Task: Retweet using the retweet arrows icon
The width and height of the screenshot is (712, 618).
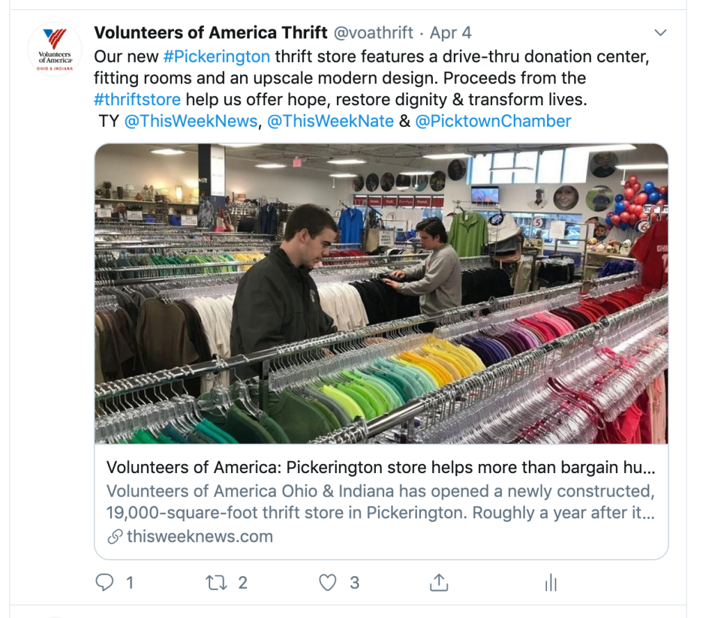Action: coord(216,582)
